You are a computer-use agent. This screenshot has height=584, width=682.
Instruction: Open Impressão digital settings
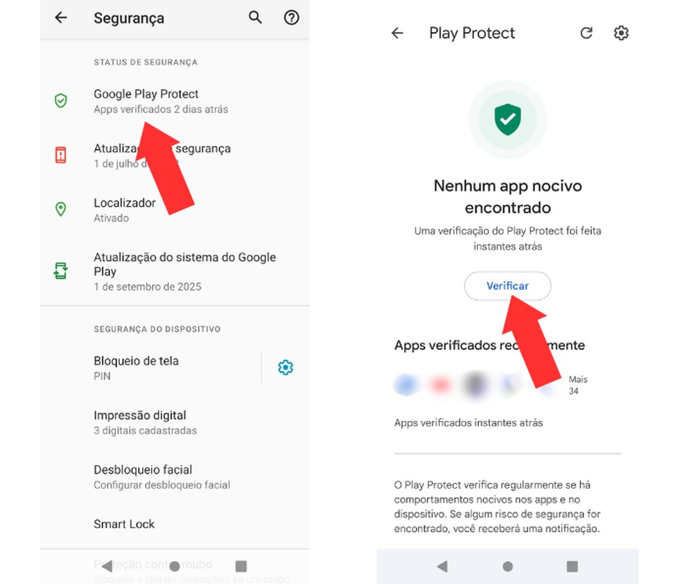pos(175,422)
